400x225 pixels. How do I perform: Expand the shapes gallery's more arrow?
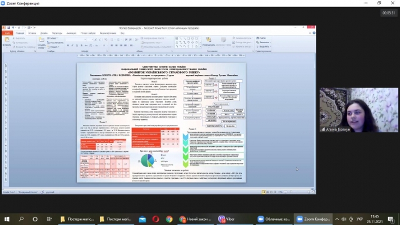click(200, 46)
